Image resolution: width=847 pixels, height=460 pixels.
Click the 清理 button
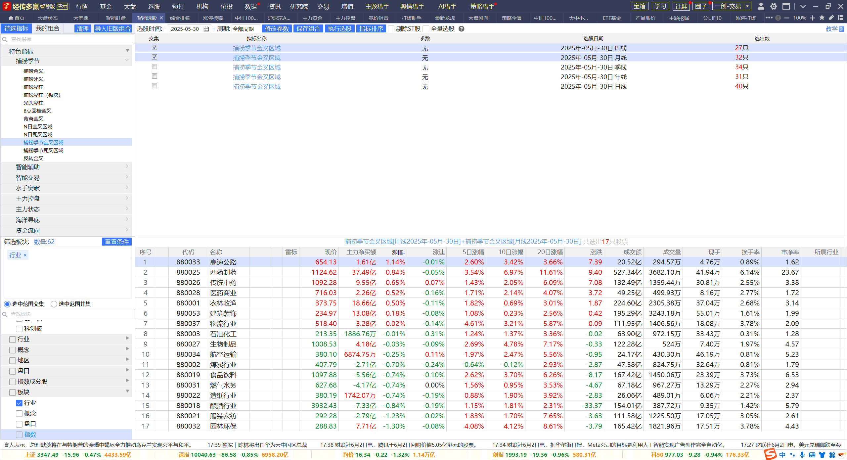[83, 29]
